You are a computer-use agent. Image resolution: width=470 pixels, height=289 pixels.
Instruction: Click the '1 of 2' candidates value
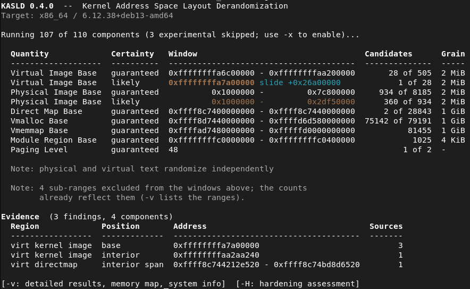click(417, 150)
